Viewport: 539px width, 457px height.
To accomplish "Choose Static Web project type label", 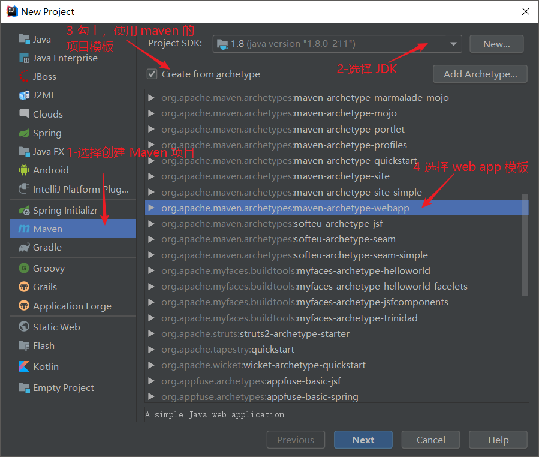I will 56,327.
